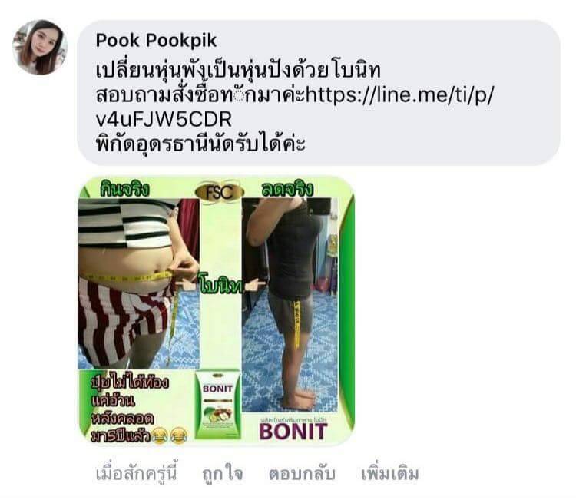This screenshot has width=576, height=500.
Task: Click the v4uFJW5CDR link continuation text
Action: (x=164, y=119)
